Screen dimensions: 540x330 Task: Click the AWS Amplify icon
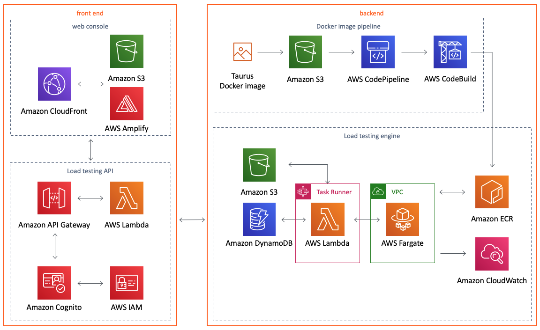(x=127, y=103)
